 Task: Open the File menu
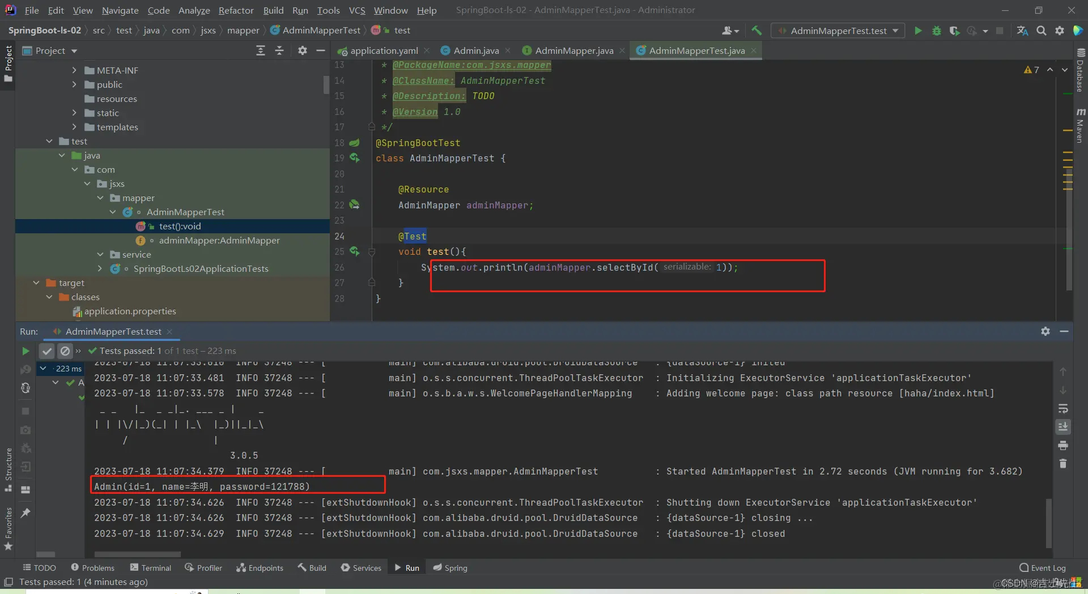click(32, 10)
